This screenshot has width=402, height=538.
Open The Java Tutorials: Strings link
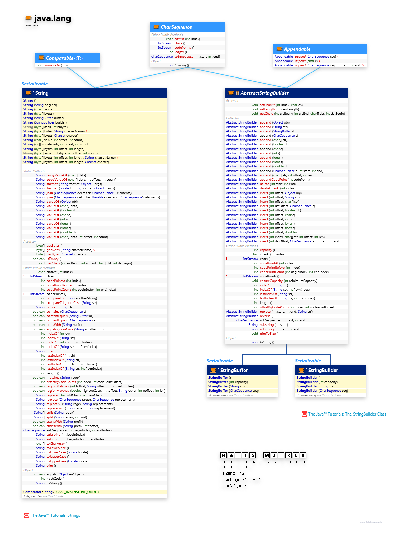(55, 515)
